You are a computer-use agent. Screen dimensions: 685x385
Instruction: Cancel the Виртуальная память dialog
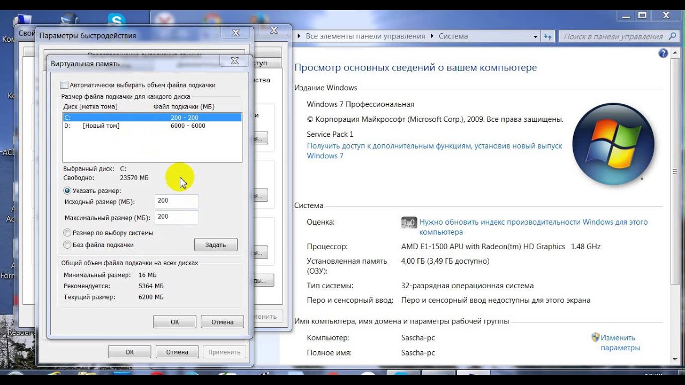[x=222, y=322]
